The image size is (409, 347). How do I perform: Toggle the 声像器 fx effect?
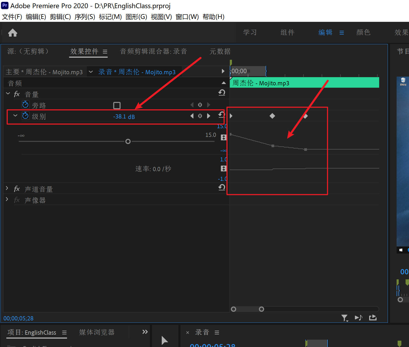(x=17, y=200)
